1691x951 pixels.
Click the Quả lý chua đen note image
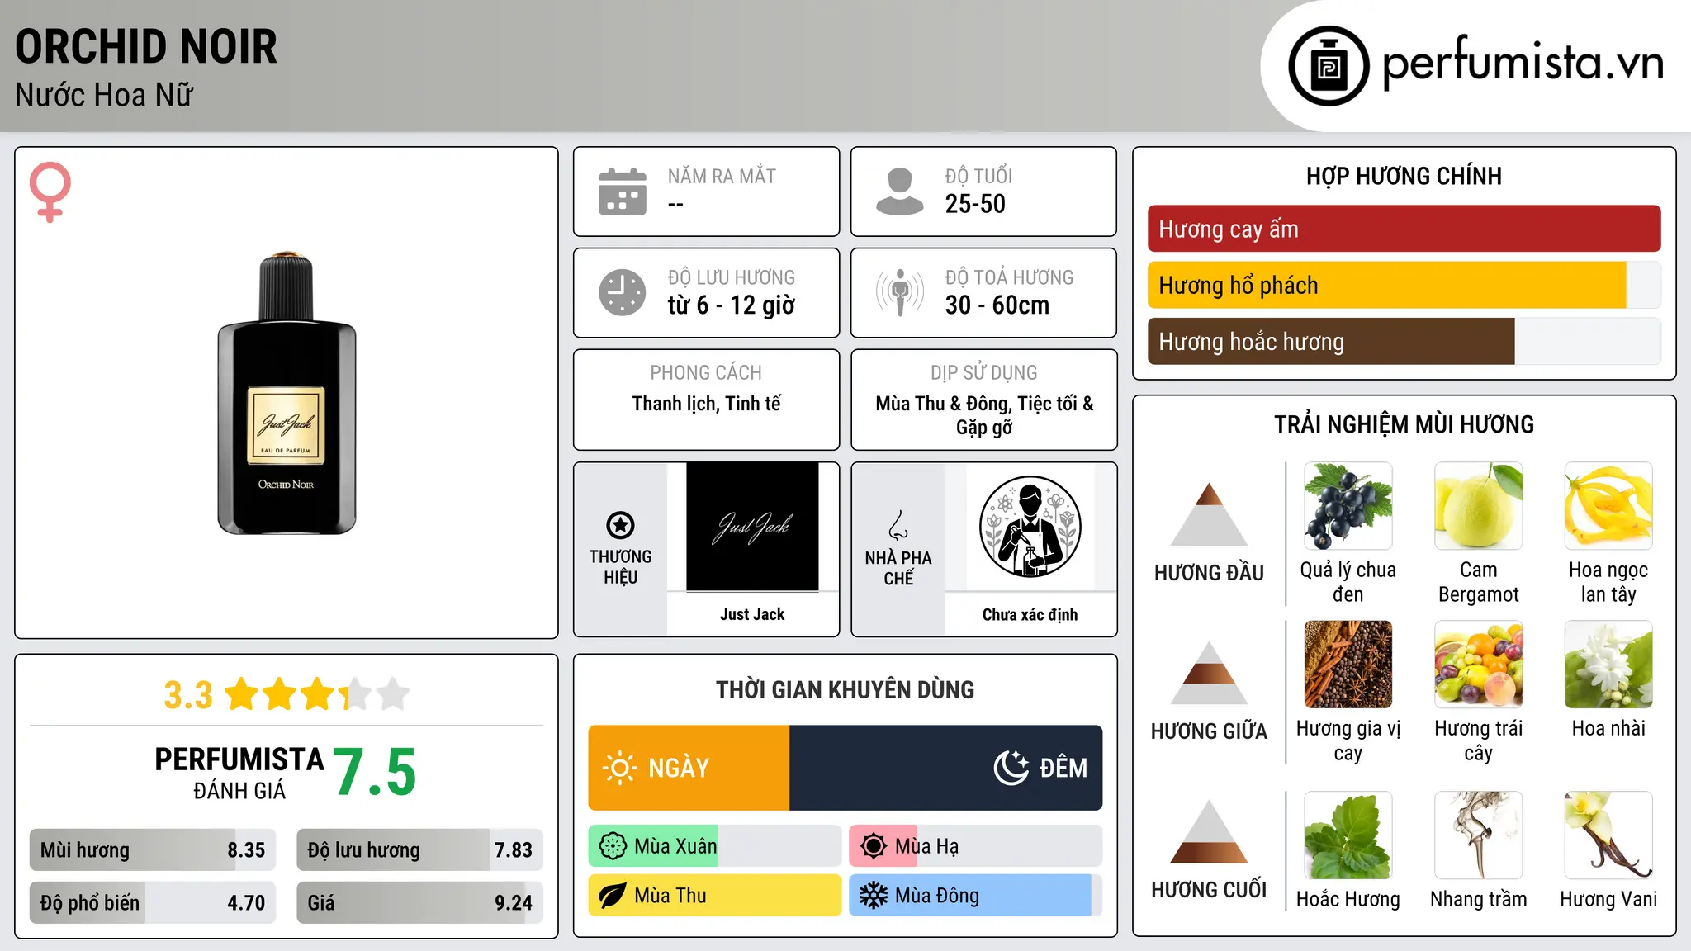[1348, 506]
